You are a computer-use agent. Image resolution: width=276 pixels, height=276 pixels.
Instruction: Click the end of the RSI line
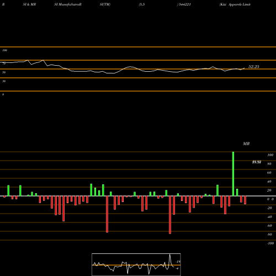[245, 68]
